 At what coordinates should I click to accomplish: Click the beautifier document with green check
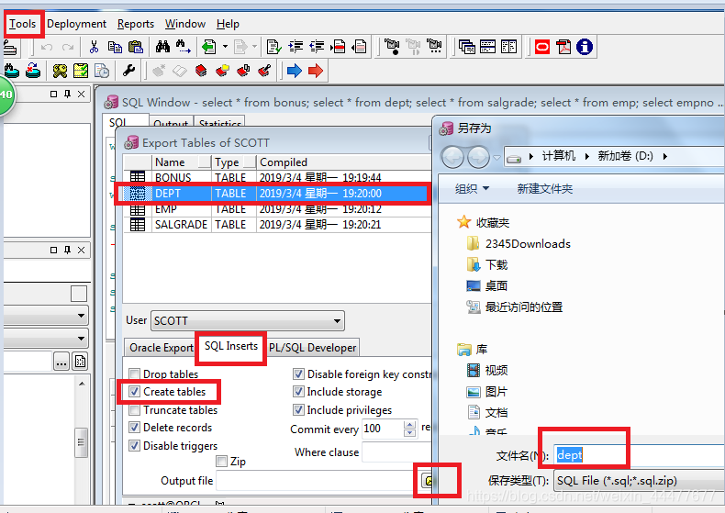(x=273, y=47)
